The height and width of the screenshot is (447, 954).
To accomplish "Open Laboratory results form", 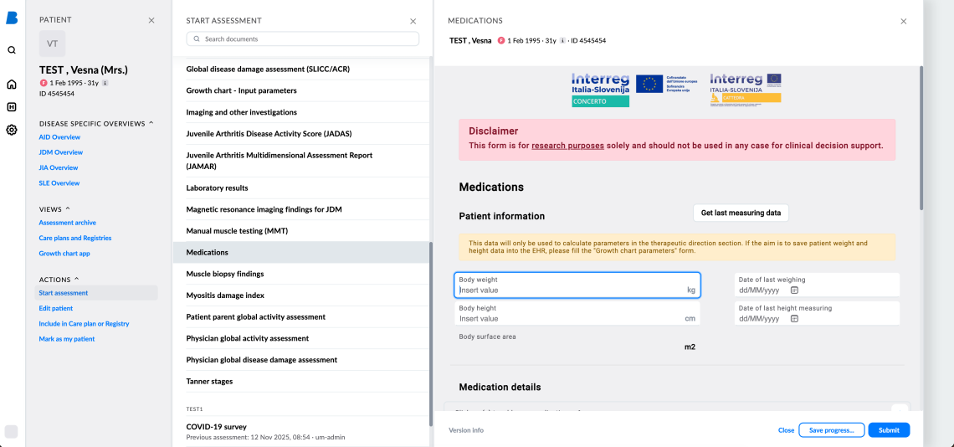I will pyautogui.click(x=301, y=188).
